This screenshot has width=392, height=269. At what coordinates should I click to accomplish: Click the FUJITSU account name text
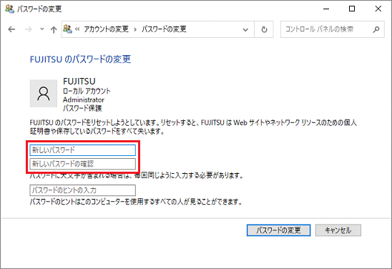(x=79, y=82)
